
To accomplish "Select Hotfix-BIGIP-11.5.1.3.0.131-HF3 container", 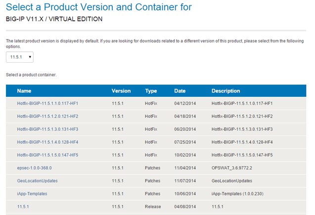I will pyautogui.click(x=47, y=129).
